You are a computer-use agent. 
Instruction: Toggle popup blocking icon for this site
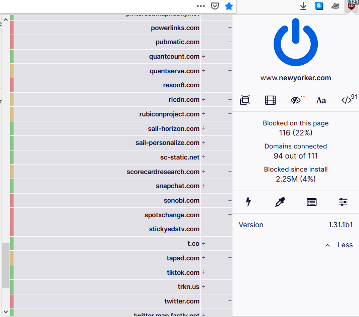tap(245, 100)
